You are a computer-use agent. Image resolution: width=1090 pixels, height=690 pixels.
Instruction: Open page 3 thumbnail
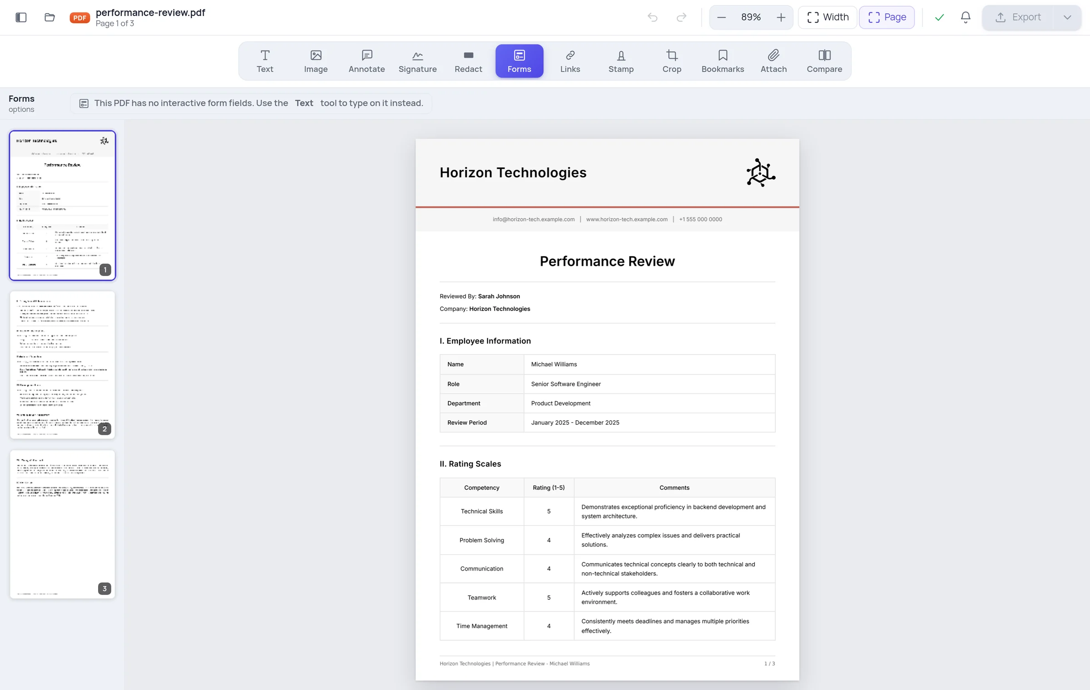pos(63,524)
